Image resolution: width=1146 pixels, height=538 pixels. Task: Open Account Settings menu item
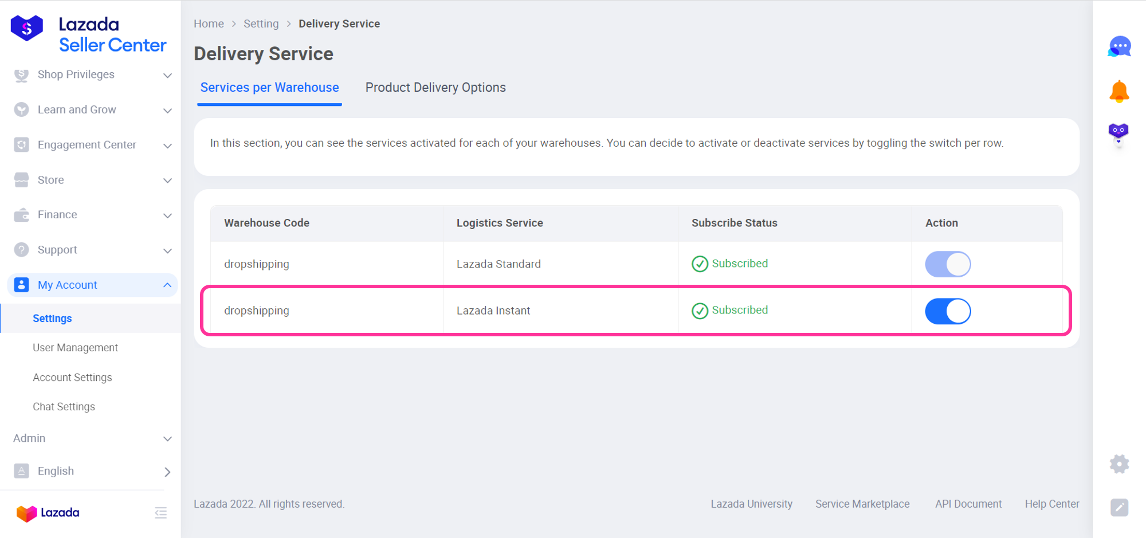click(72, 378)
